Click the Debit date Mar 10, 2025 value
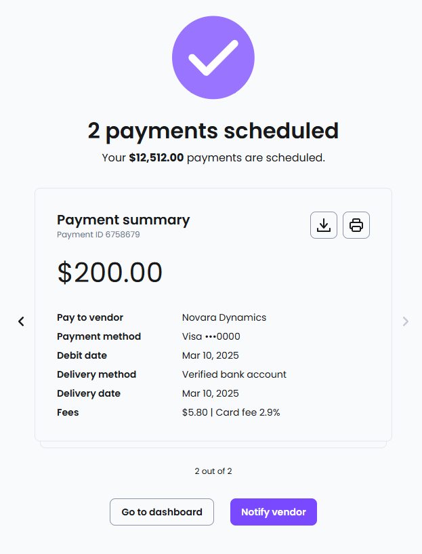Screen dimensions: 422x554 (210, 355)
